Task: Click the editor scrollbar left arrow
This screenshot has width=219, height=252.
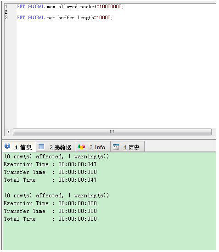Action: (x=8, y=132)
